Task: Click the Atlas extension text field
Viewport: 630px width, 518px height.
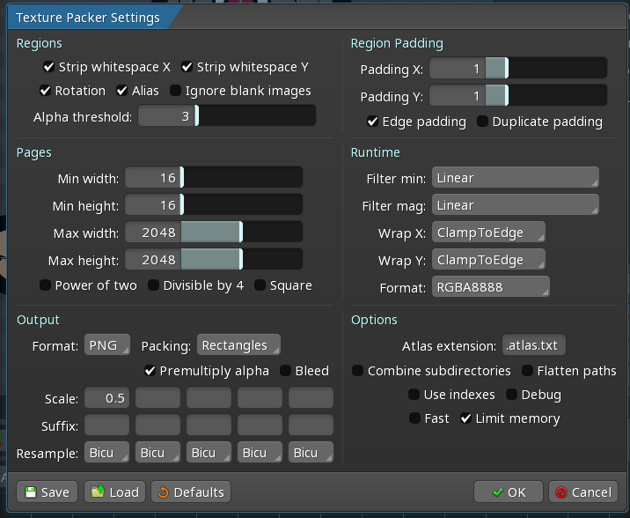Action: click(x=534, y=344)
